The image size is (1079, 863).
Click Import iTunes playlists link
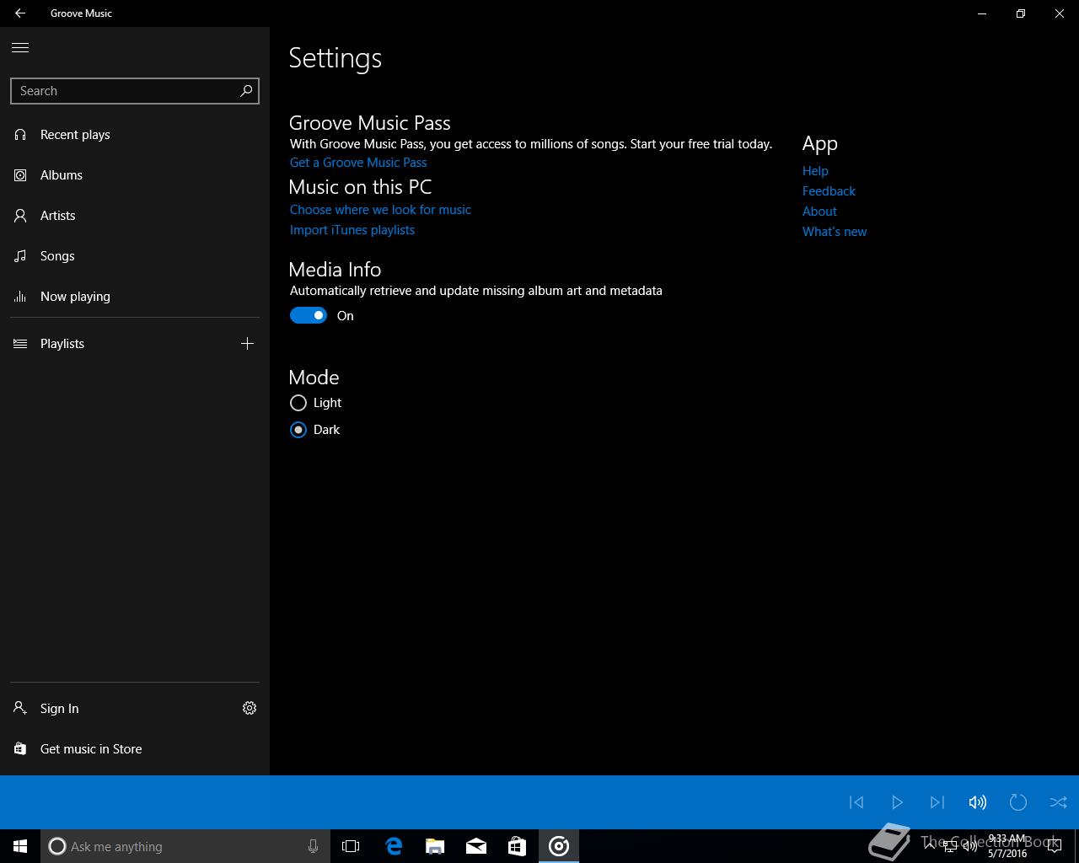point(352,230)
